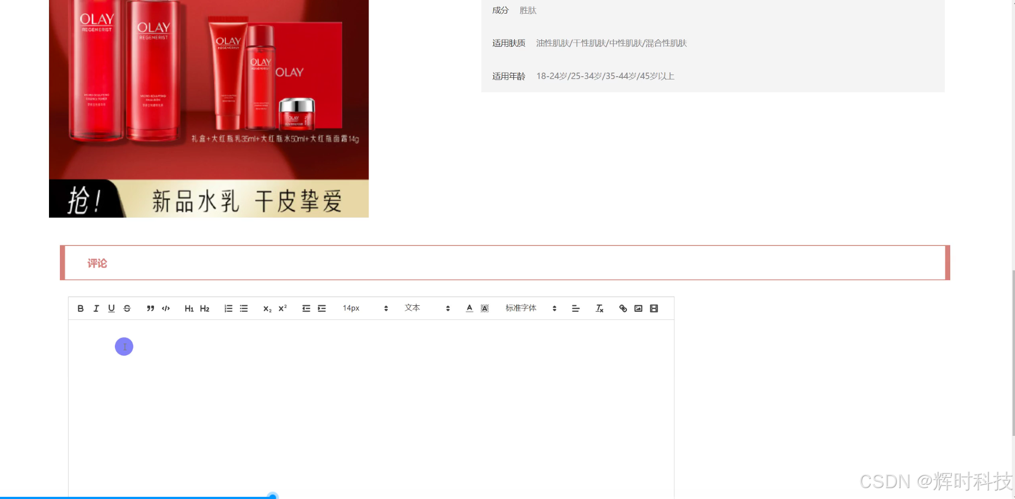Apply underline formatting button
This screenshot has height=499, width=1015.
[x=112, y=309]
